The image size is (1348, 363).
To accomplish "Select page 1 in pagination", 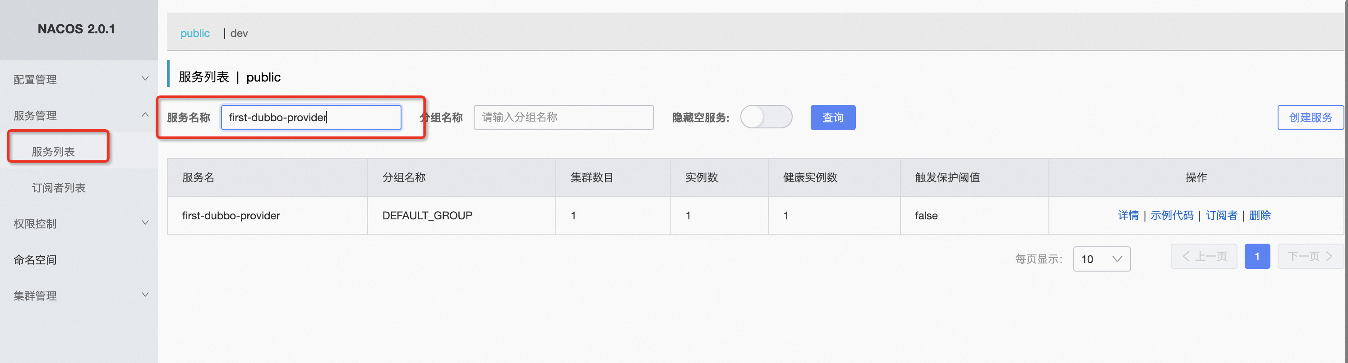I will tap(1256, 256).
